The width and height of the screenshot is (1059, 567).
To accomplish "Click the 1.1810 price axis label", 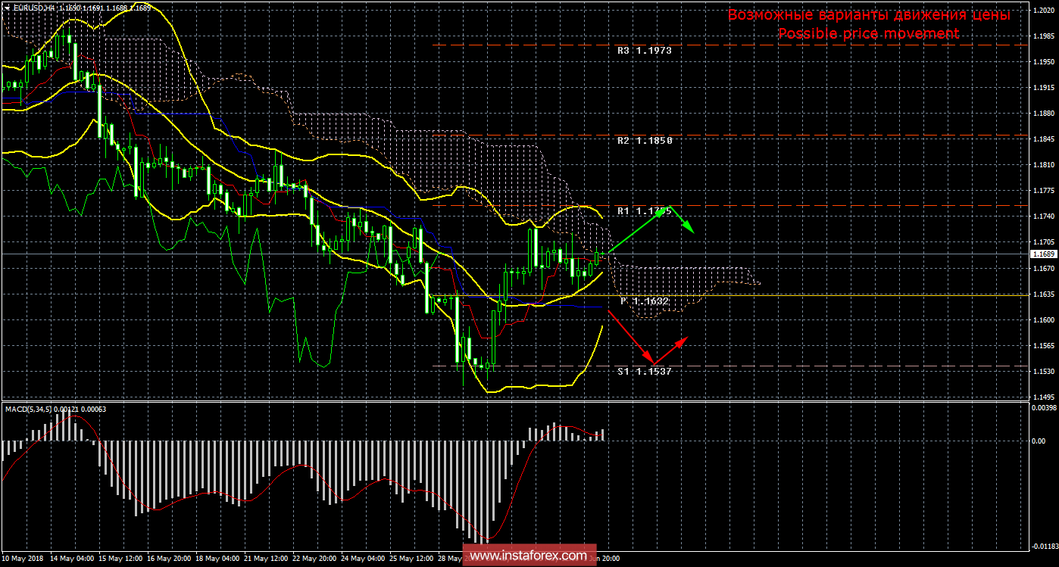I will pos(1045,165).
